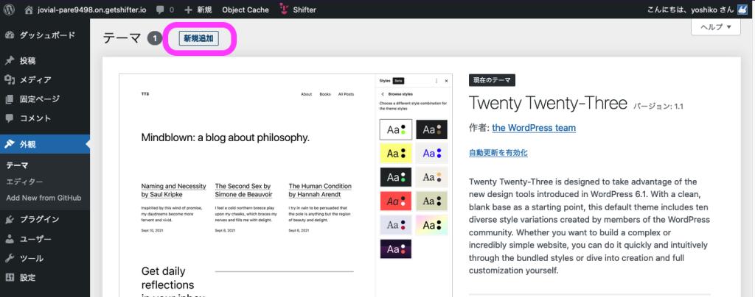Open Object Cache admin bar menu
This screenshot has height=297, width=755.
246,10
